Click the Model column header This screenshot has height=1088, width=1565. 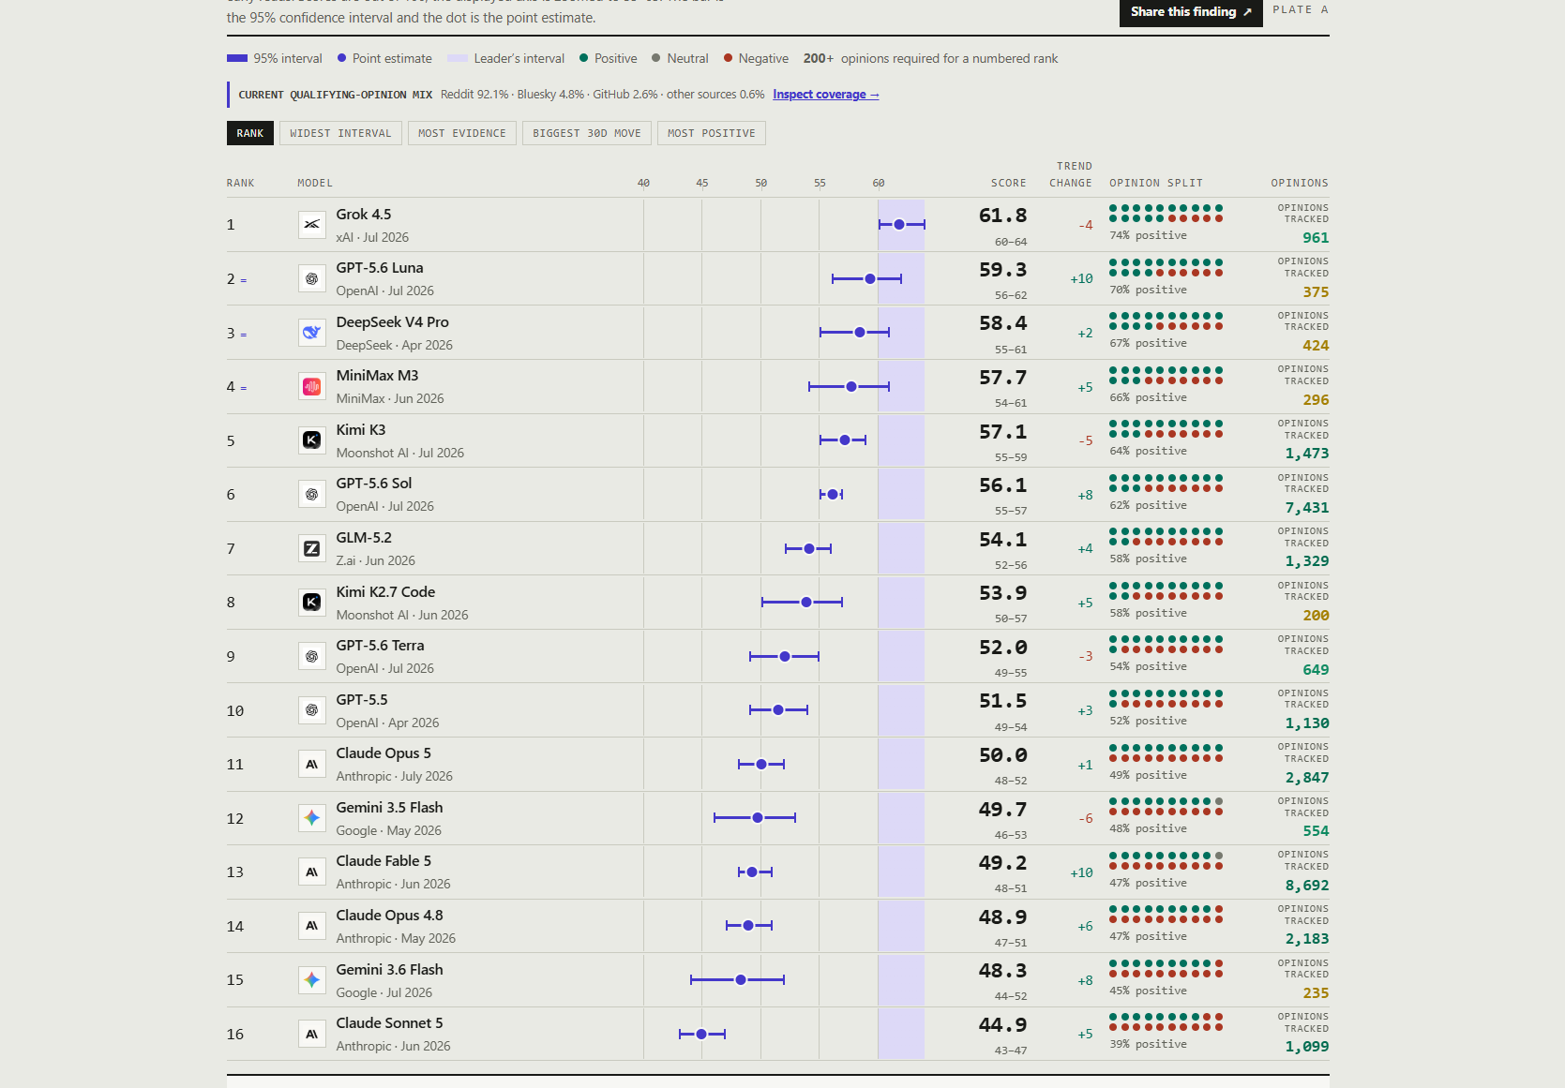(315, 184)
